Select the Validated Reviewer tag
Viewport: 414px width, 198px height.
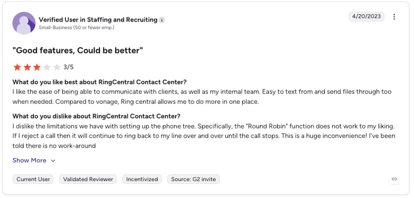88,179
